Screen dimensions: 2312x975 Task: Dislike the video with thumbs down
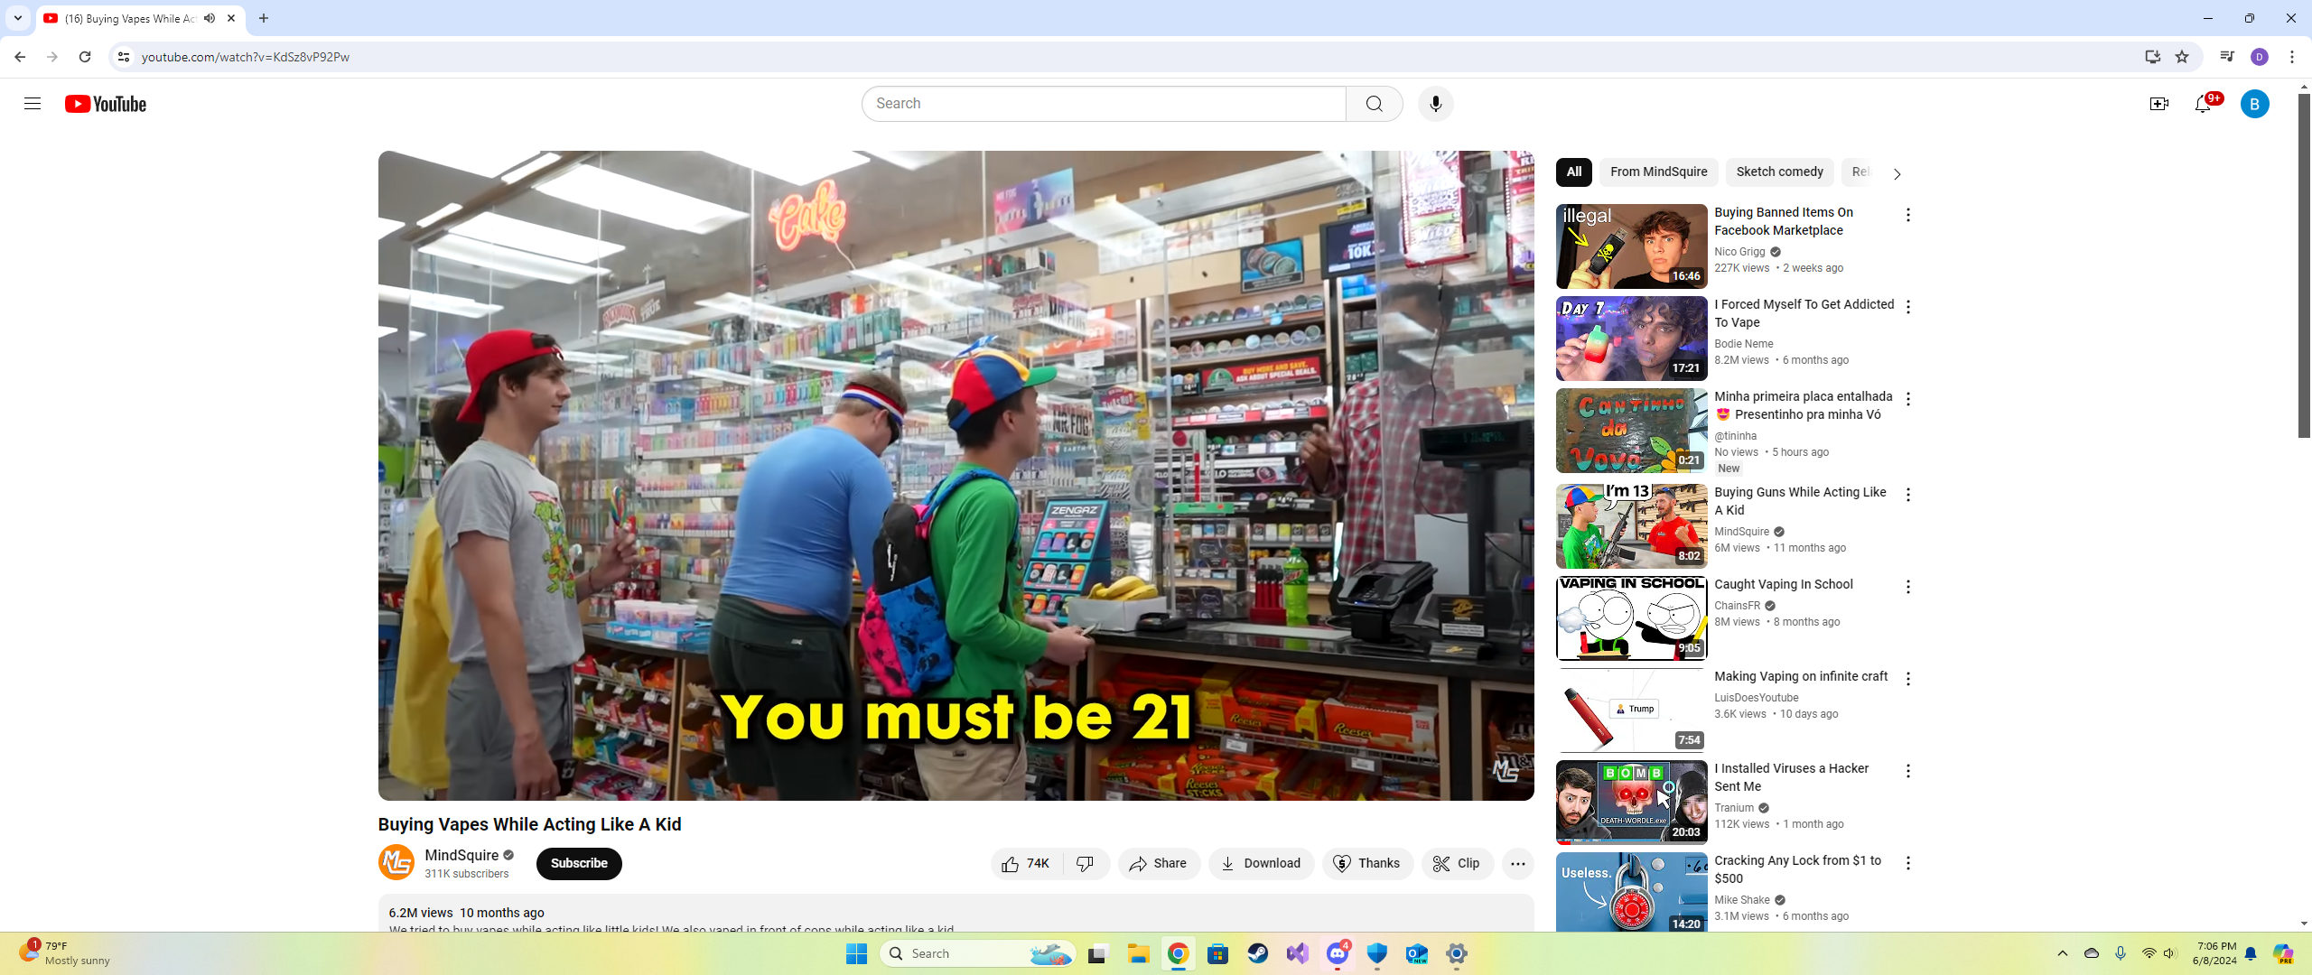pyautogui.click(x=1086, y=864)
